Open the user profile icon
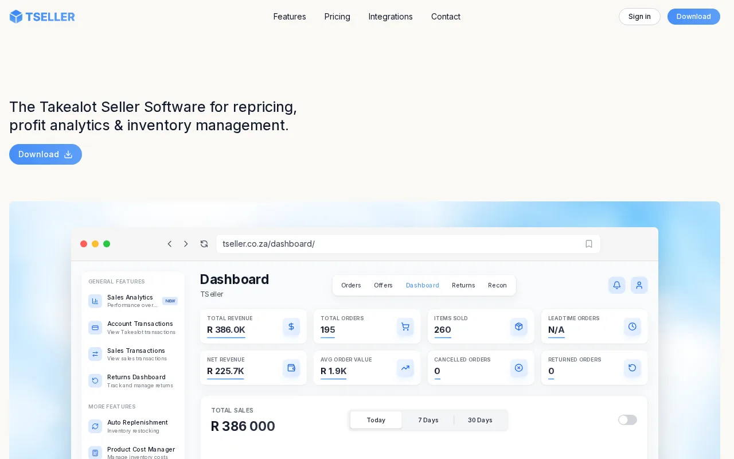 [639, 285]
